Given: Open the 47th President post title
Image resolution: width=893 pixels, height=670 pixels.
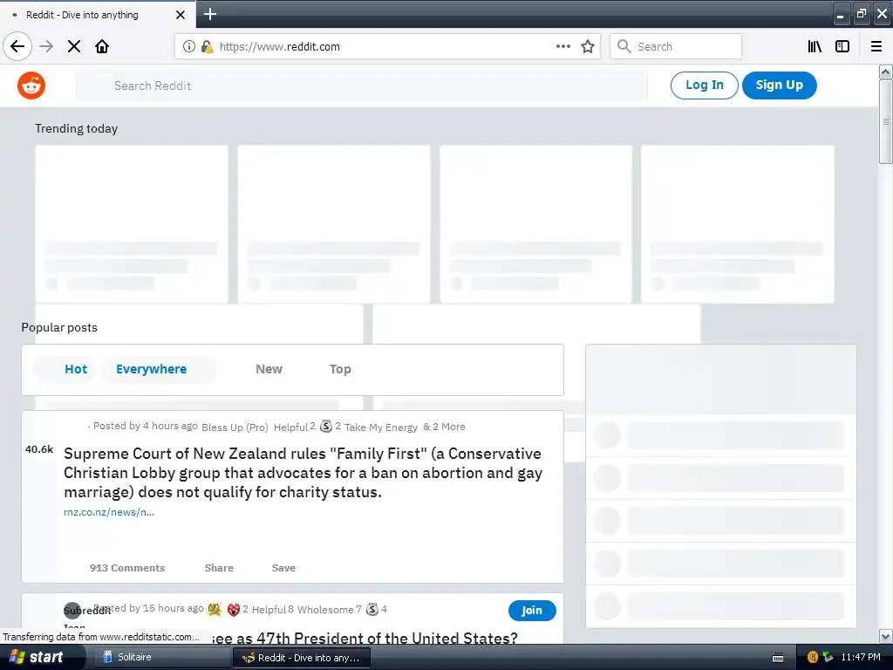Looking at the screenshot, I should click(365, 638).
